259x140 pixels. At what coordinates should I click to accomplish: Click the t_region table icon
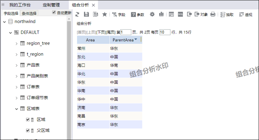point(22,54)
